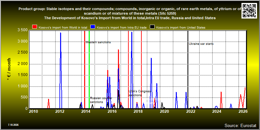Viewport: 260px width, 130px height.
Task: Click the green Russian counter sanctions marker line
Action: click(89, 70)
